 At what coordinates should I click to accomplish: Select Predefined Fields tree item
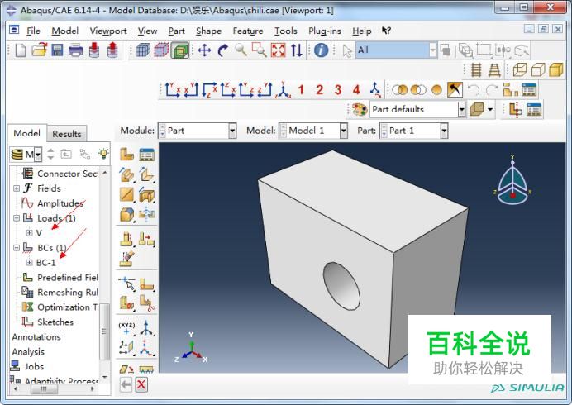tap(68, 277)
